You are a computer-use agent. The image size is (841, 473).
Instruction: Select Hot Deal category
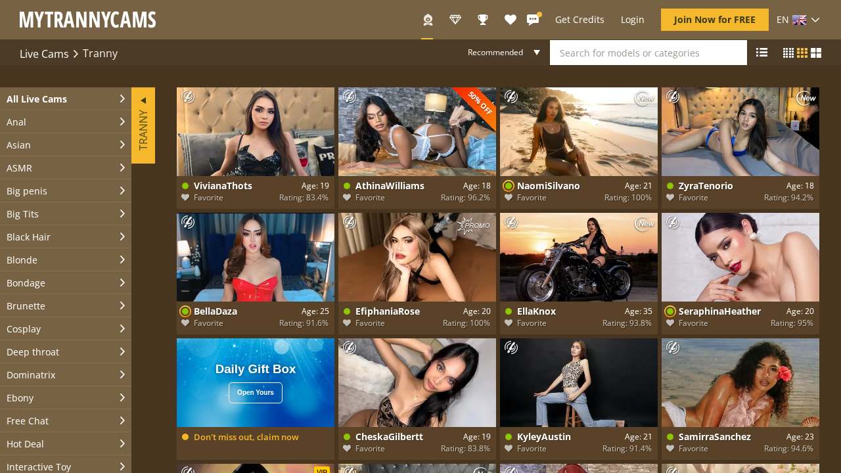[x=66, y=443]
